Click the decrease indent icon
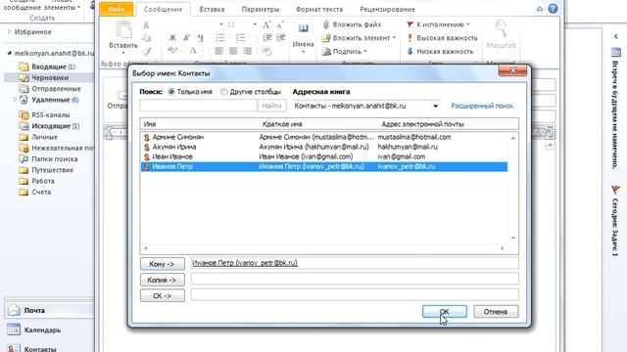The width and height of the screenshot is (627, 352). 267,38
